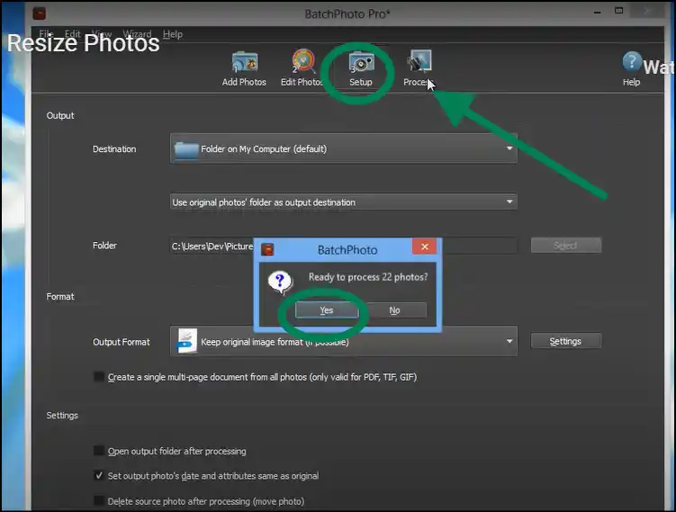Confirm processing with the Yes button
This screenshot has height=512, width=676.
(327, 310)
